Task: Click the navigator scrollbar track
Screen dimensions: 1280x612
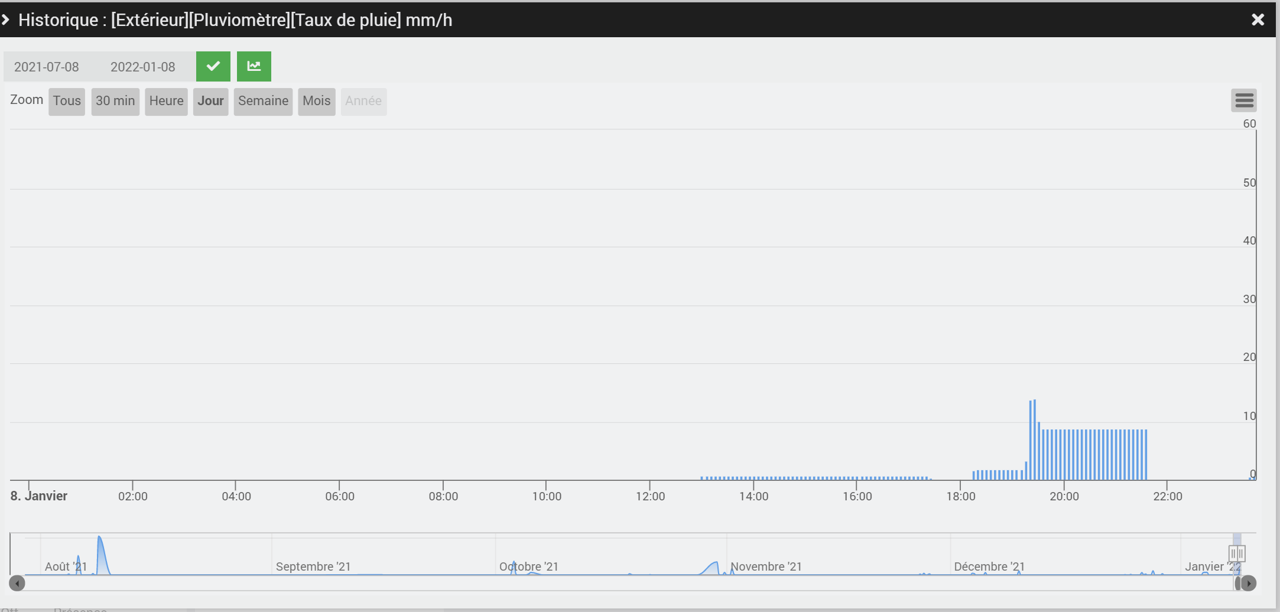Action: click(591, 583)
